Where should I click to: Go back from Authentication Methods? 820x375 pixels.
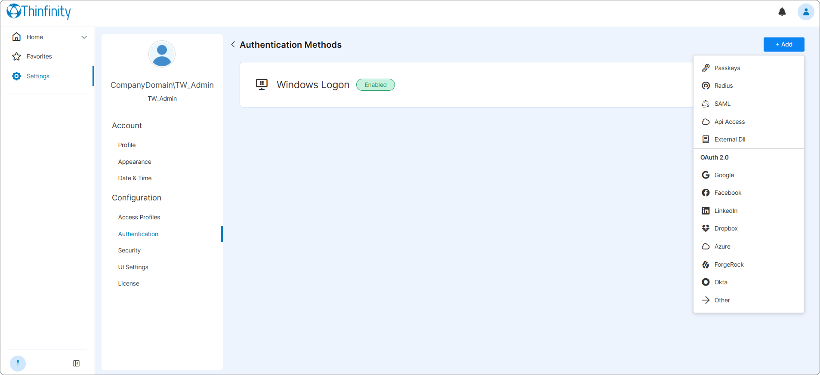click(x=233, y=44)
